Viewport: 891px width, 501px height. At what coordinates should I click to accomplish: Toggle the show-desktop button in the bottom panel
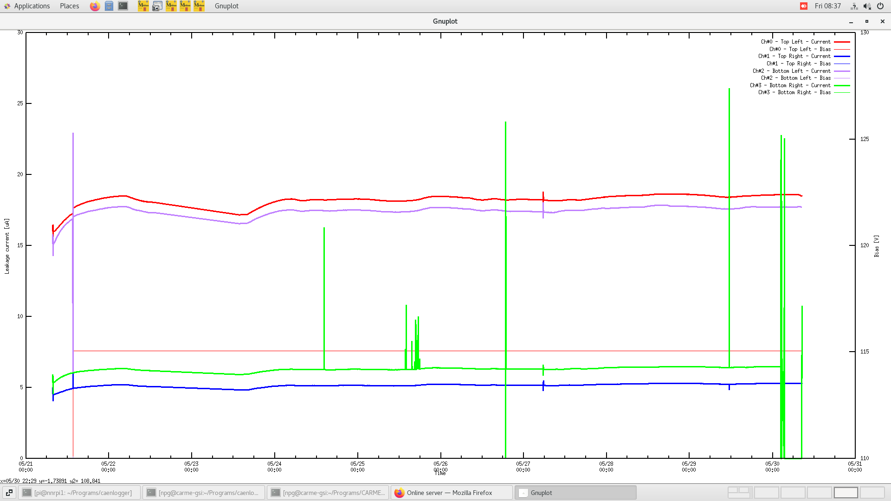[x=9, y=493]
